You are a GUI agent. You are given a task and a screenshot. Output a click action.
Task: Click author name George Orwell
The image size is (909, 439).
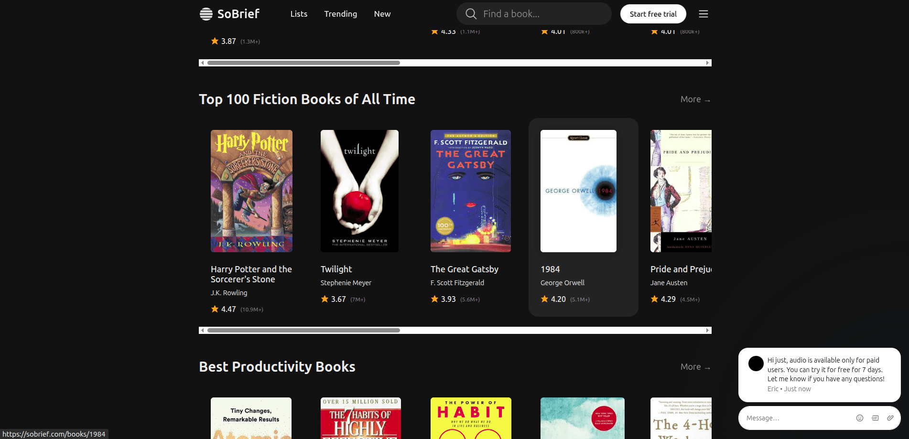coord(563,283)
